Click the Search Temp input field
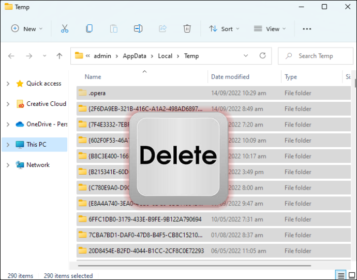The image size is (357, 280). 315,56
